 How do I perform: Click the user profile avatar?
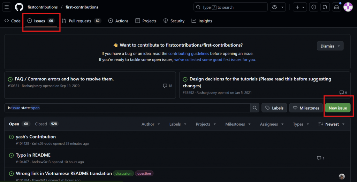348,7
